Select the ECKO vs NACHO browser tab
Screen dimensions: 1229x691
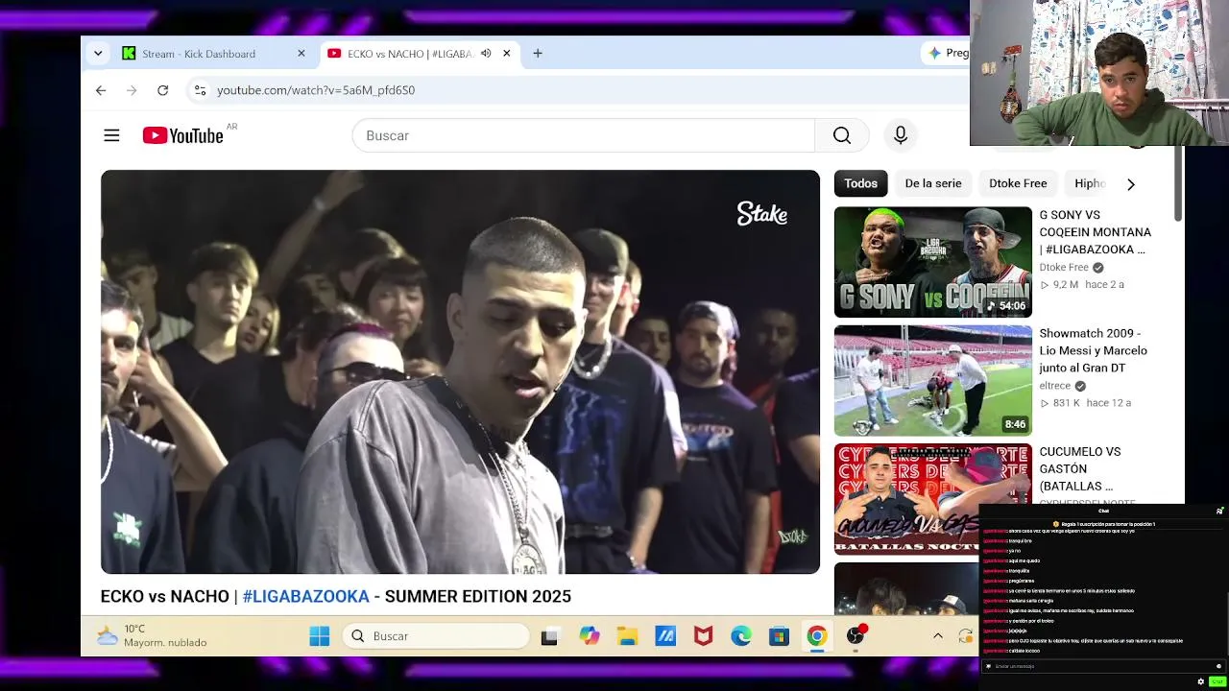pyautogui.click(x=419, y=54)
